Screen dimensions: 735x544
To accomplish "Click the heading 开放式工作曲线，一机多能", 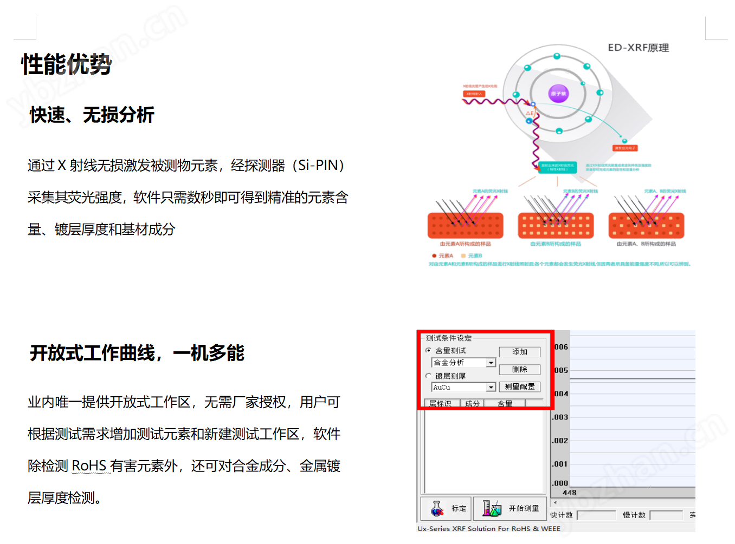I will [137, 353].
